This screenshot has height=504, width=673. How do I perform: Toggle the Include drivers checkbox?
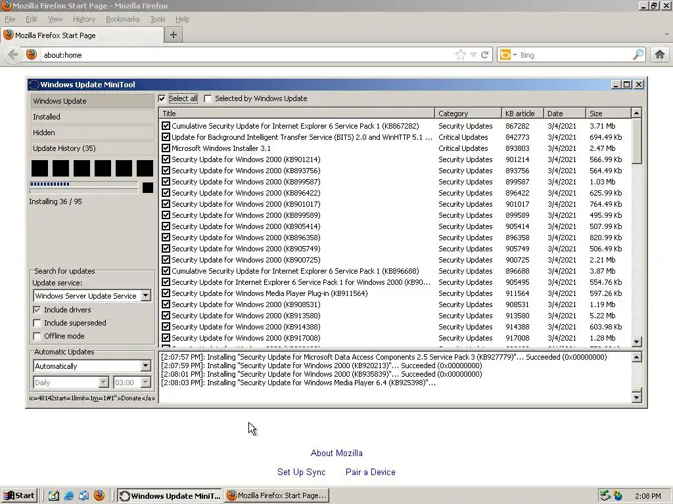(x=37, y=310)
